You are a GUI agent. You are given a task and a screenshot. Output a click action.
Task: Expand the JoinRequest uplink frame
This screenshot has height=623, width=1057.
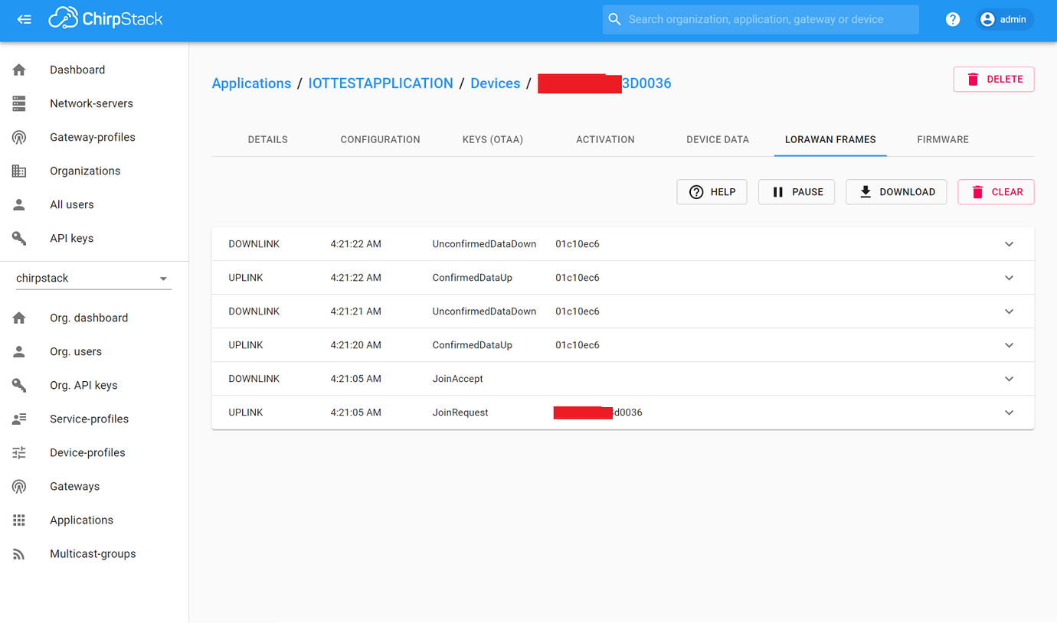pyautogui.click(x=1009, y=412)
